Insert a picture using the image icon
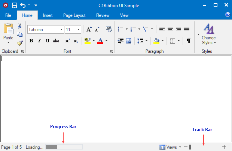The width and height of the screenshot is (232, 151). [x=129, y=41]
